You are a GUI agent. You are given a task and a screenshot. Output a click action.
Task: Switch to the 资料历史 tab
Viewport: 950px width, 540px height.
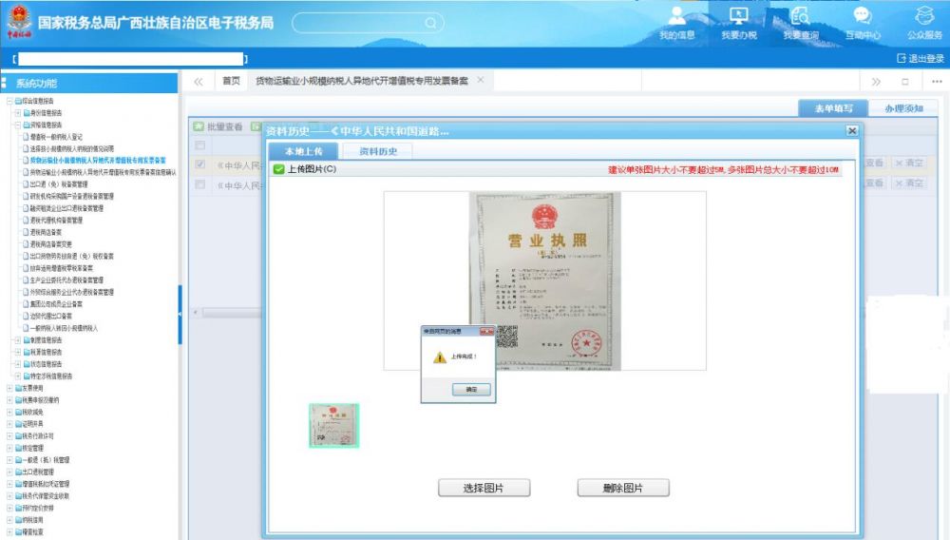pyautogui.click(x=377, y=151)
